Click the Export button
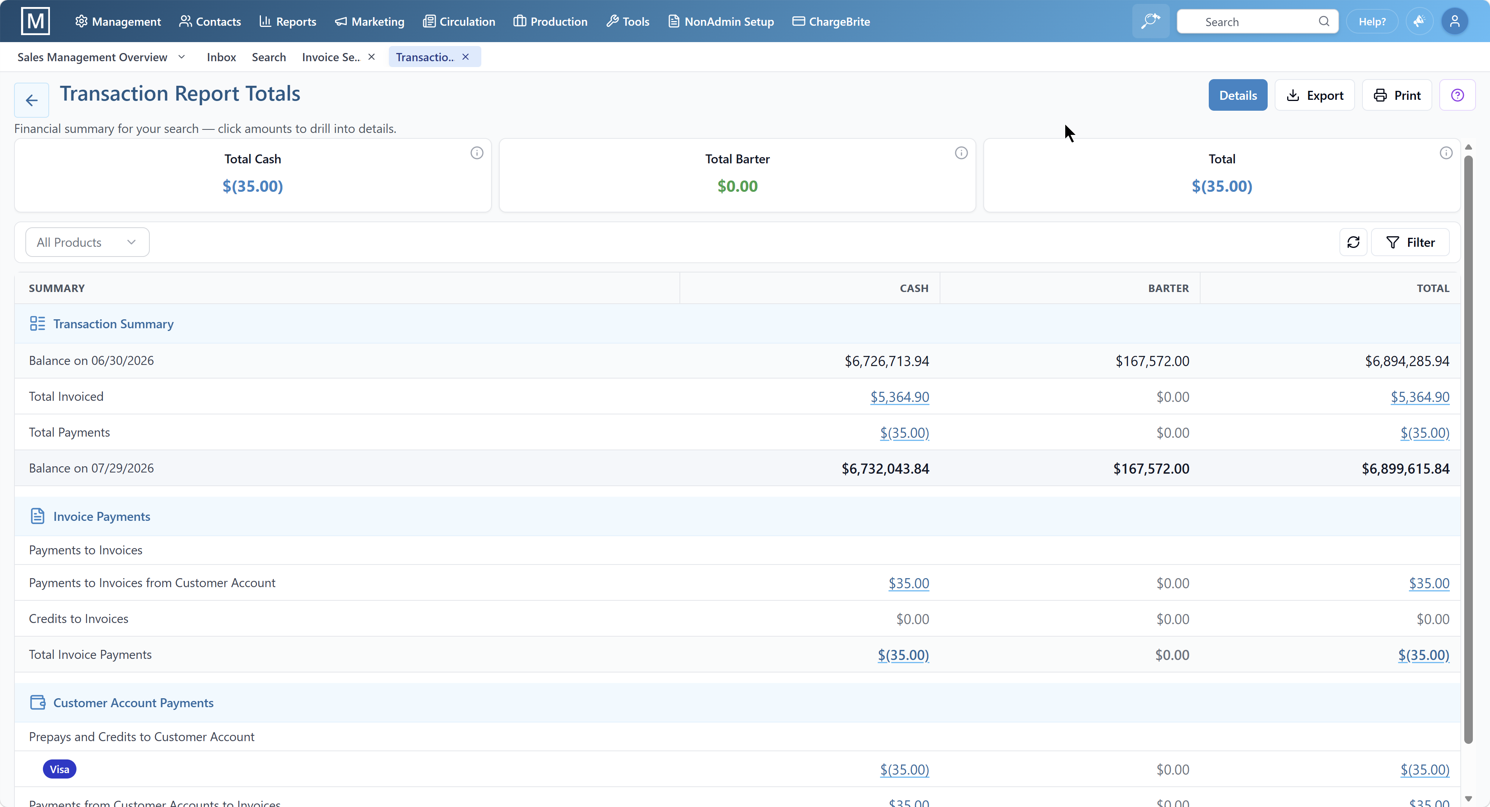Viewport: 1490px width, 807px height. (1314, 95)
